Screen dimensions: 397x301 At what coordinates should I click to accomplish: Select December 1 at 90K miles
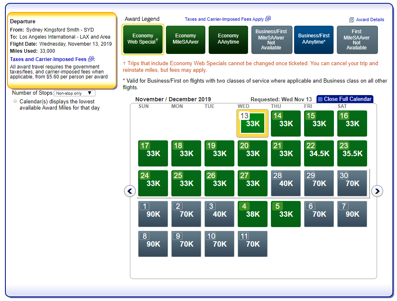pos(153,214)
